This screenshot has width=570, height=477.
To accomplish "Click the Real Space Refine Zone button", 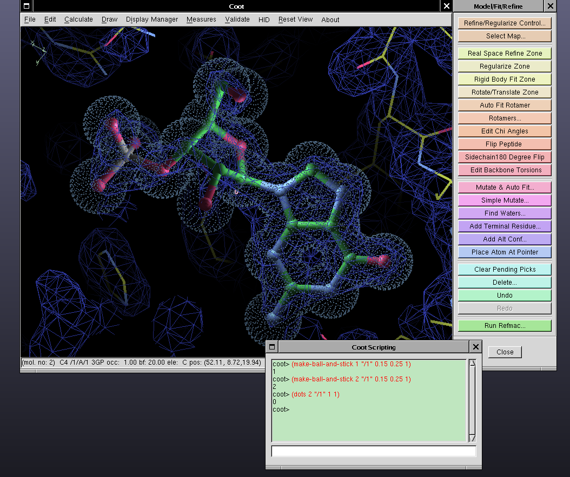I will [x=505, y=53].
